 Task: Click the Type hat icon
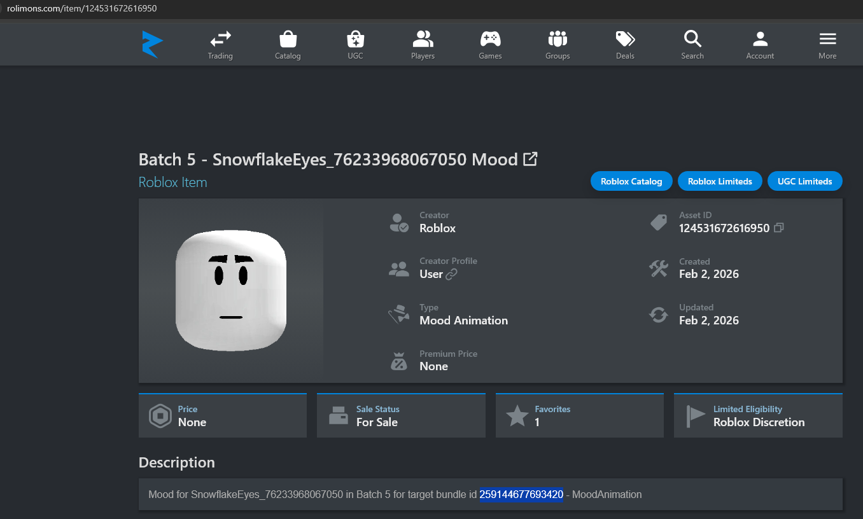399,315
